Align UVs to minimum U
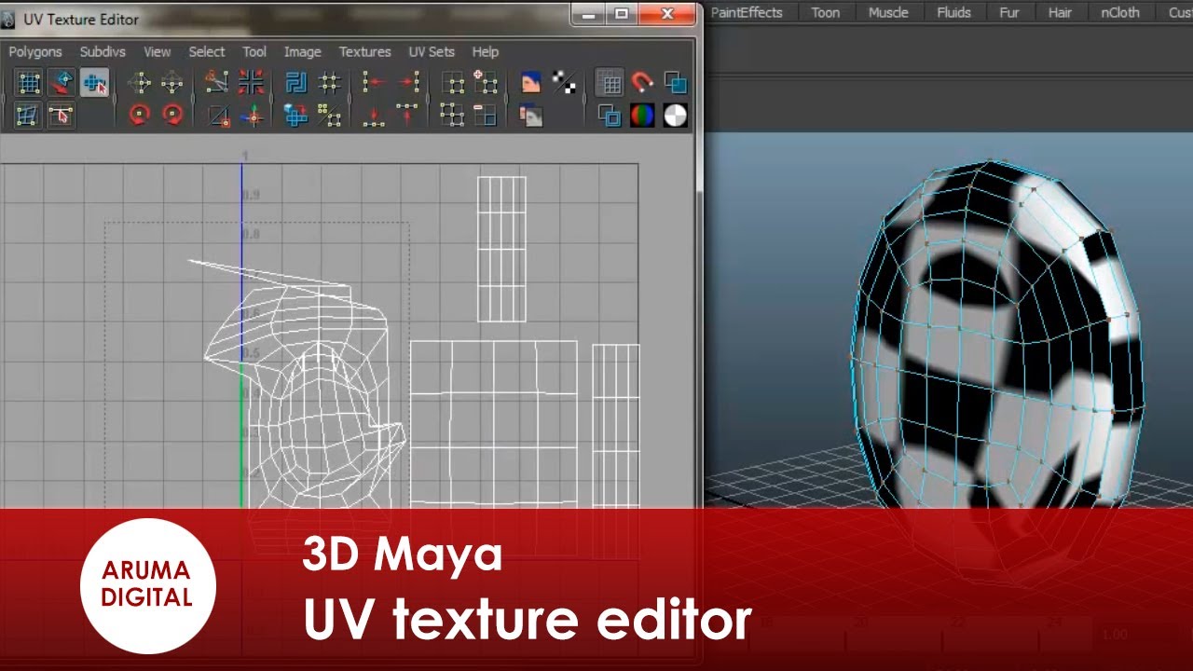Screen dimensions: 1193x671 click(375, 83)
